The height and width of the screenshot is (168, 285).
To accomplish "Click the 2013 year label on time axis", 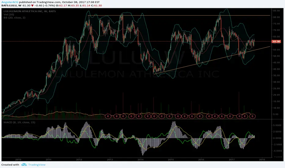I will (110, 160).
